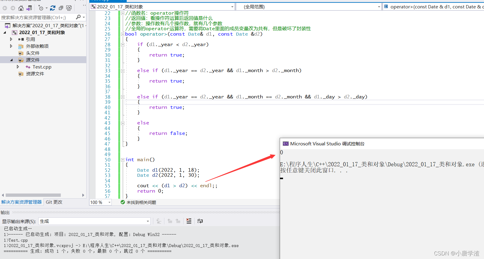
Task: Click the Back navigation arrow in Solution Explorer
Action: pos(5,8)
